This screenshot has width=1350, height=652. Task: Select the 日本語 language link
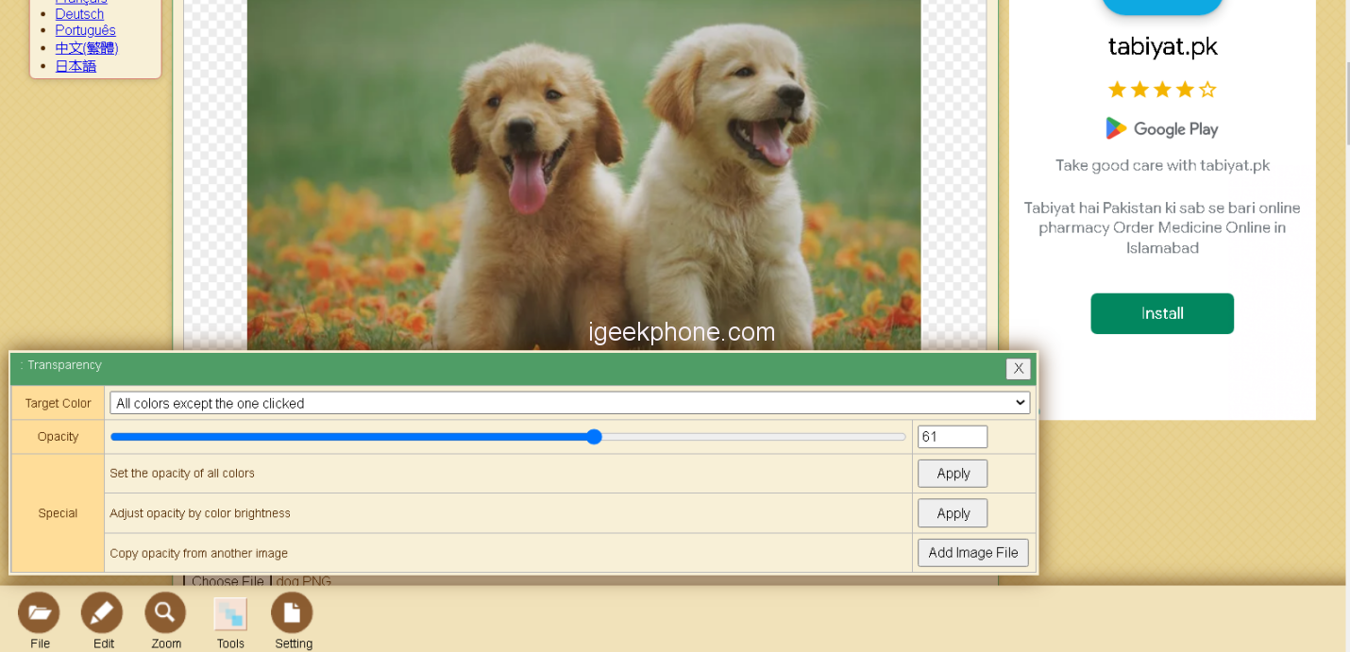point(76,66)
